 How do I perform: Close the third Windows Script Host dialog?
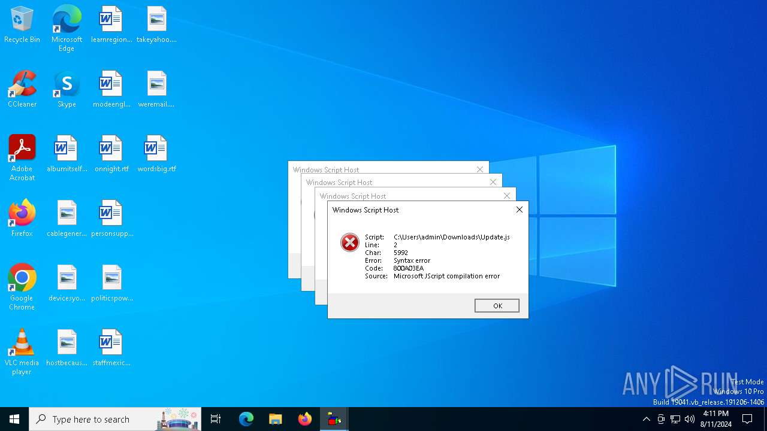507,196
